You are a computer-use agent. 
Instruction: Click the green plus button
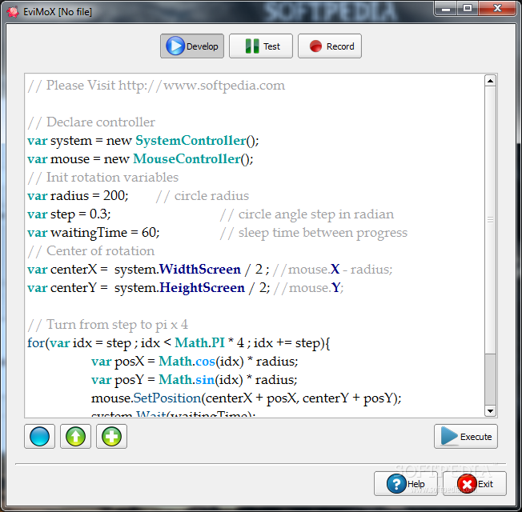pyautogui.click(x=111, y=437)
